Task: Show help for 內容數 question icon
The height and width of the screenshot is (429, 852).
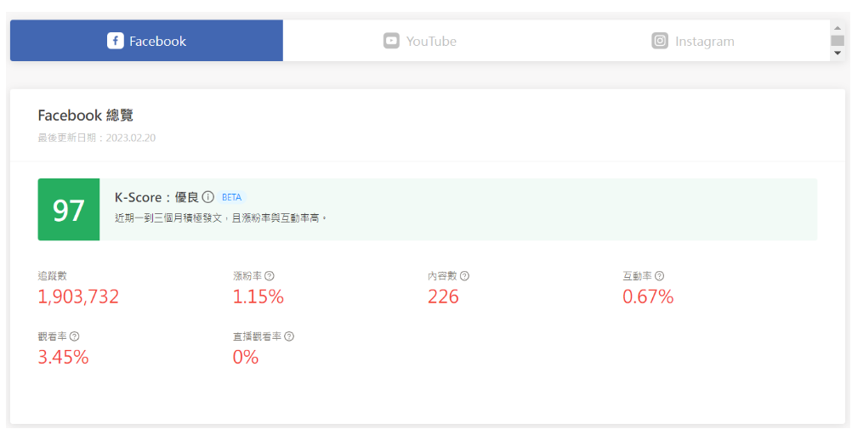Action: click(464, 276)
